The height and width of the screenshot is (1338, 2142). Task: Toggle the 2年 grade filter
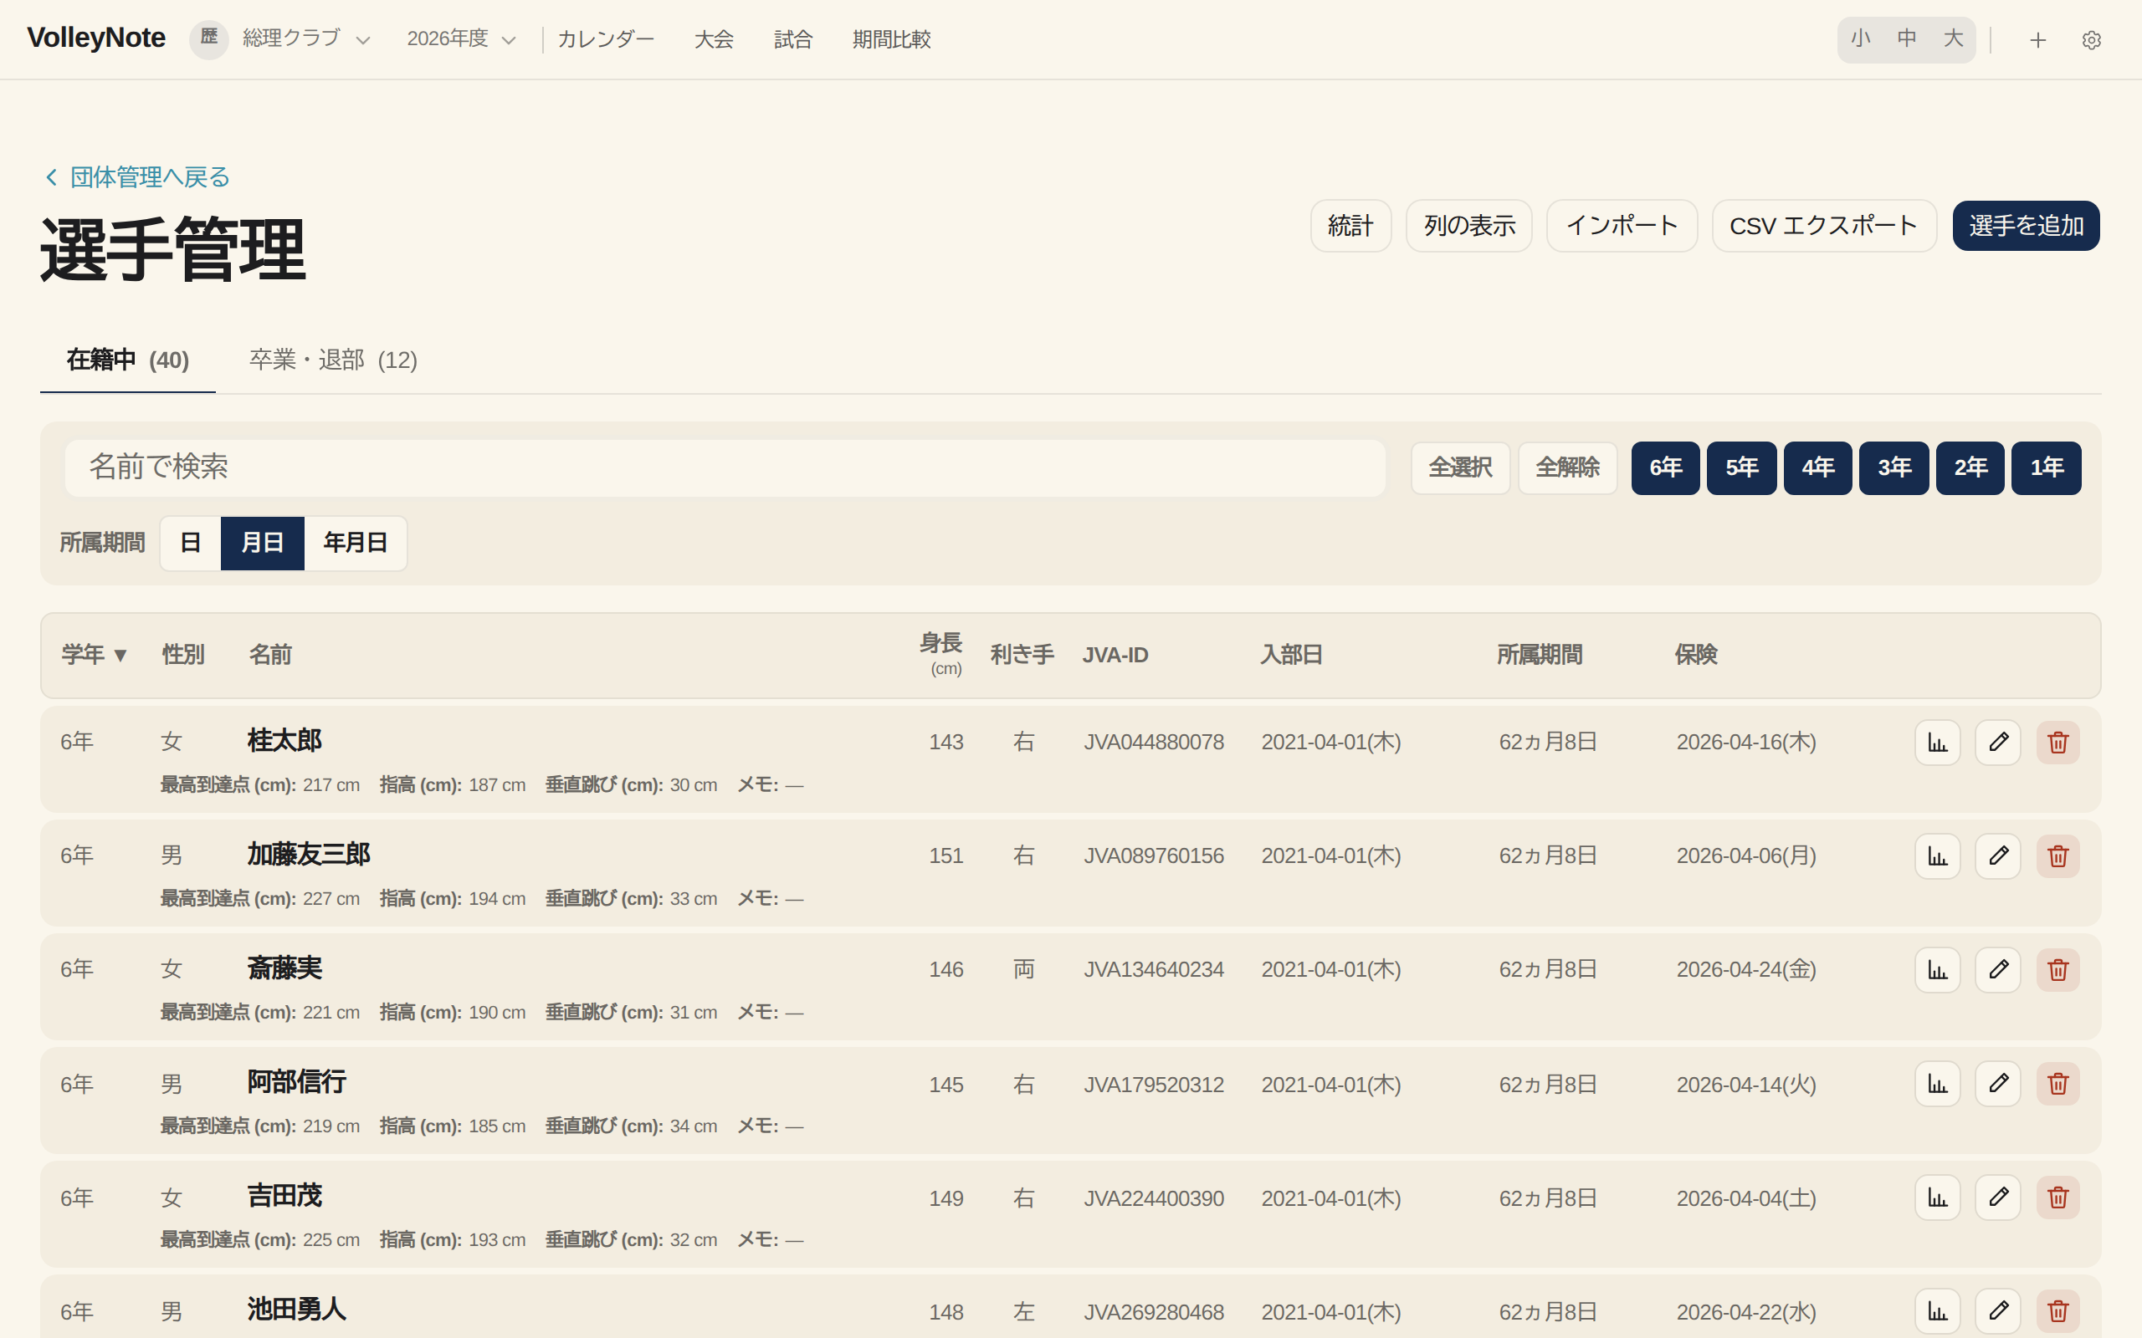pos(1970,468)
